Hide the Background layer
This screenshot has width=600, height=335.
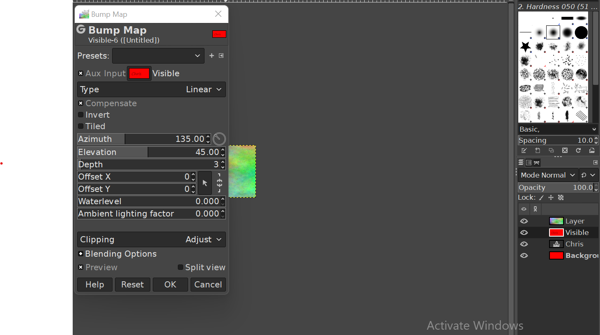(x=524, y=255)
